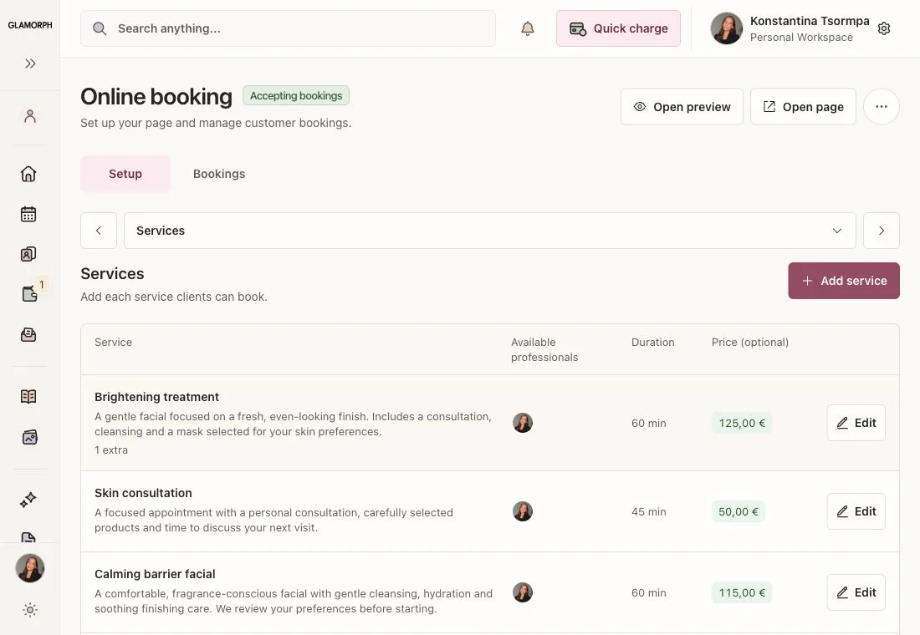Go to next setup section arrow

click(x=882, y=231)
